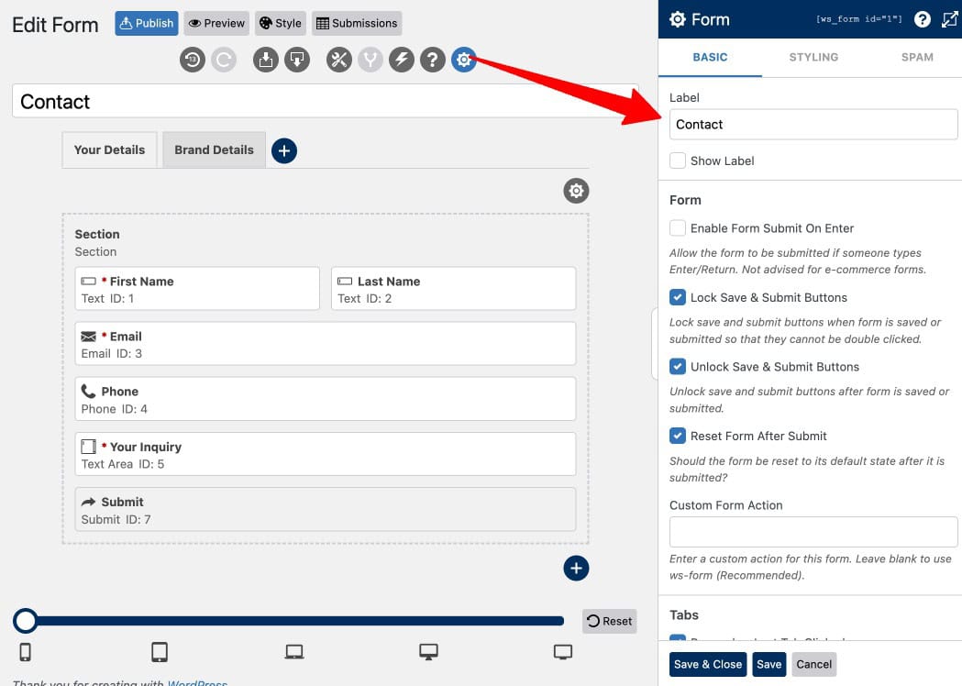
Task: Click the breakpoint slider handle
Action: pos(25,621)
